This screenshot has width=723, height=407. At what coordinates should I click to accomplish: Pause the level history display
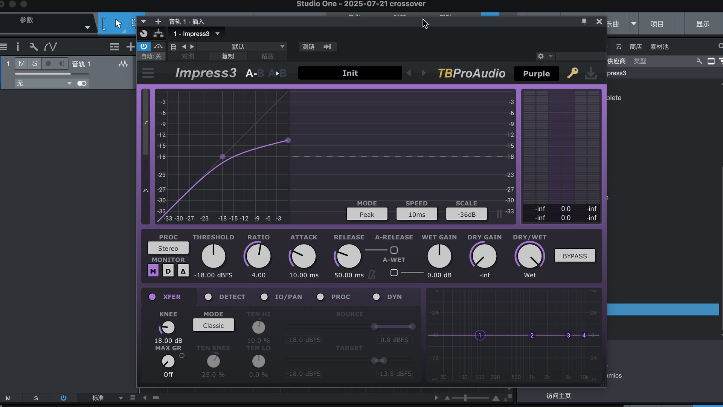(x=499, y=214)
